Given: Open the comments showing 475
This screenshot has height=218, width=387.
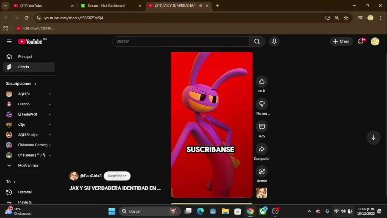Looking at the screenshot, I should [x=262, y=127].
